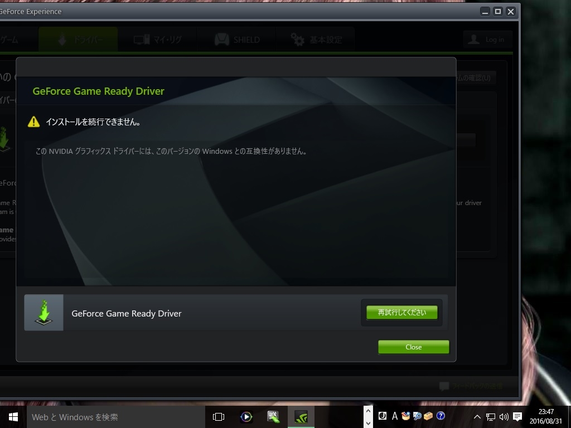Open the IME help question icon

[x=441, y=416]
